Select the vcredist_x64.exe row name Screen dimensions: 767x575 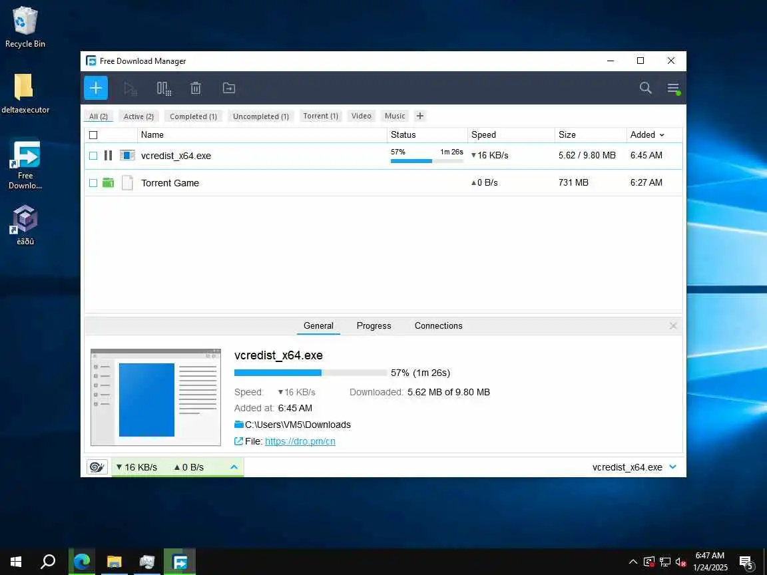pos(176,156)
